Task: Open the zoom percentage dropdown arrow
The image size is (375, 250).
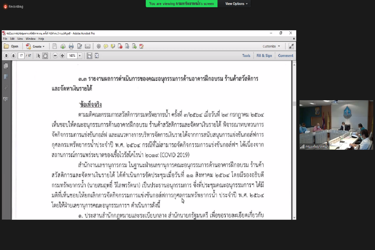Action: coord(80,55)
